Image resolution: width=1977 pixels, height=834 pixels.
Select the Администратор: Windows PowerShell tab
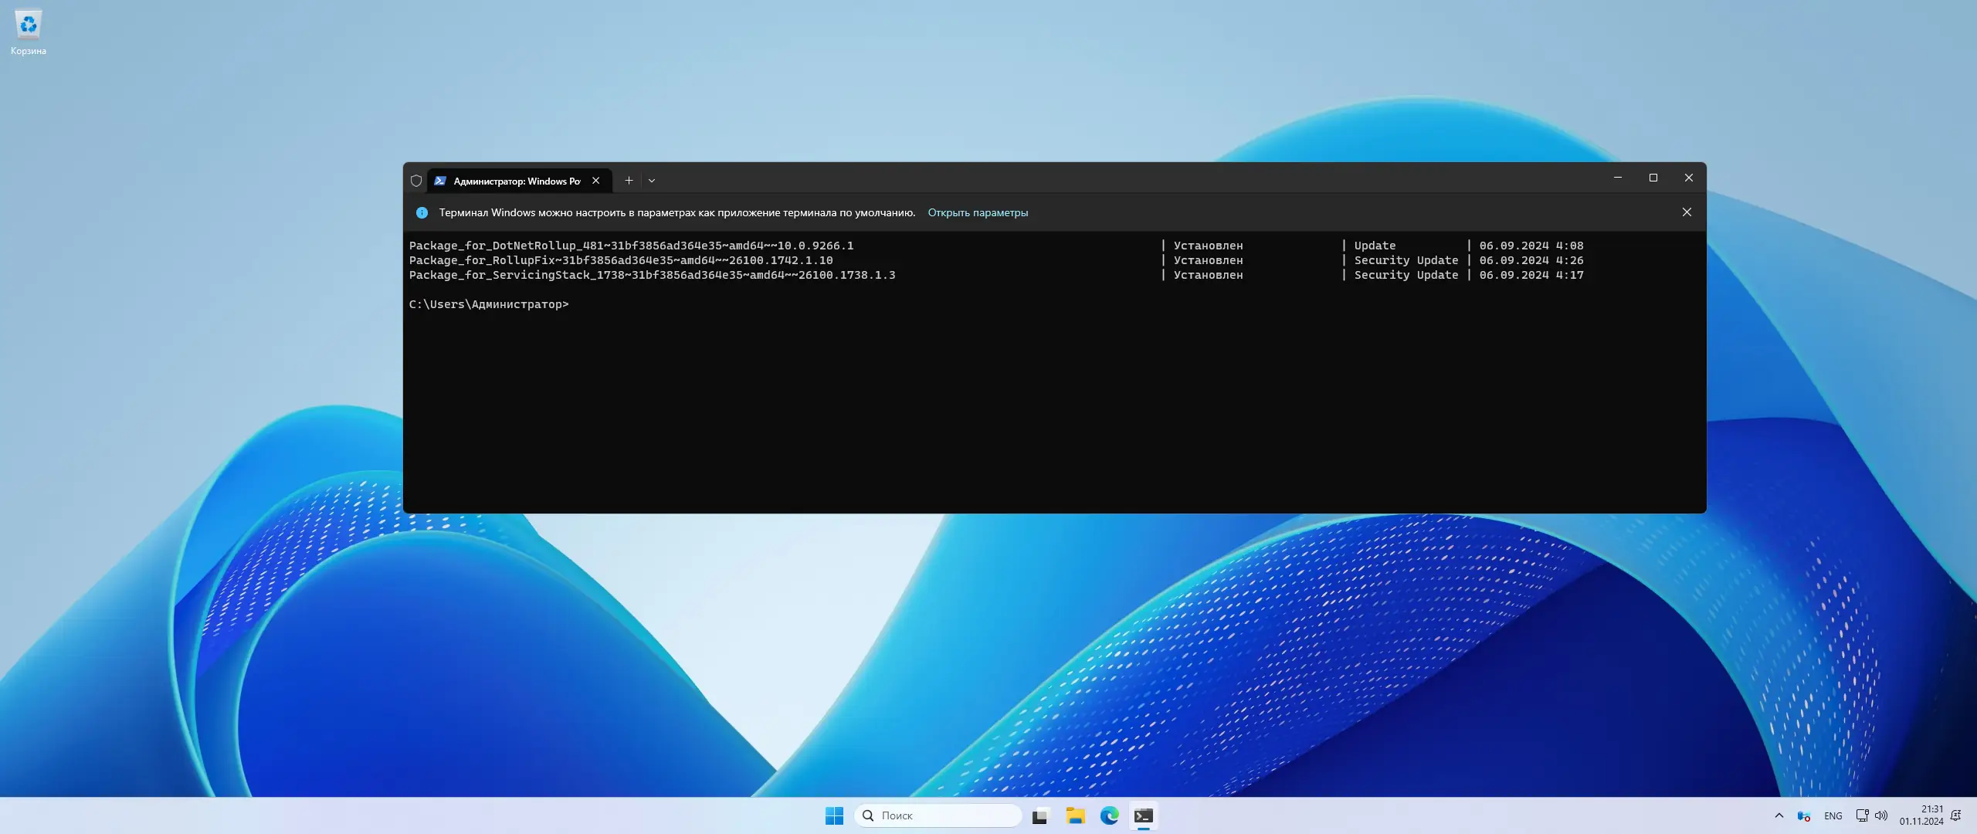click(x=516, y=181)
